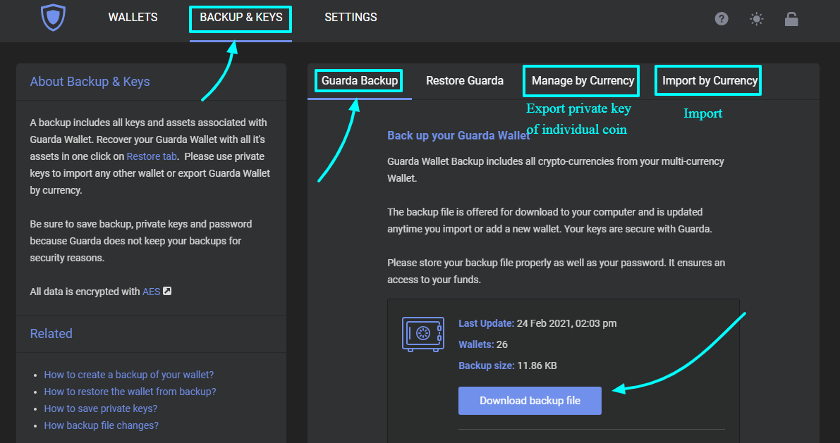The width and height of the screenshot is (840, 443).
Task: Select the Import by Currency tab
Action: pyautogui.click(x=707, y=80)
